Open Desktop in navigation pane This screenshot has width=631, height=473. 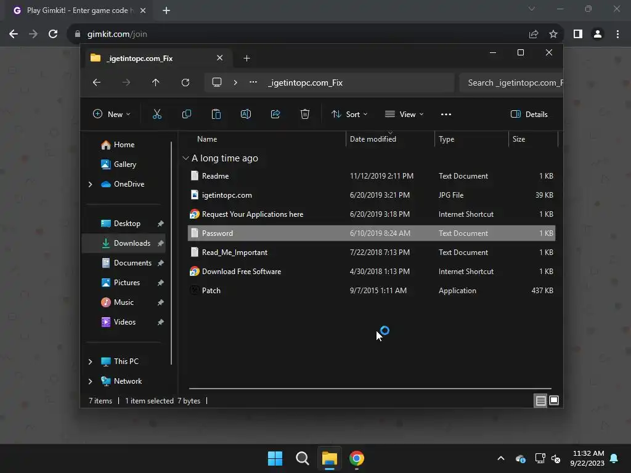pyautogui.click(x=127, y=223)
